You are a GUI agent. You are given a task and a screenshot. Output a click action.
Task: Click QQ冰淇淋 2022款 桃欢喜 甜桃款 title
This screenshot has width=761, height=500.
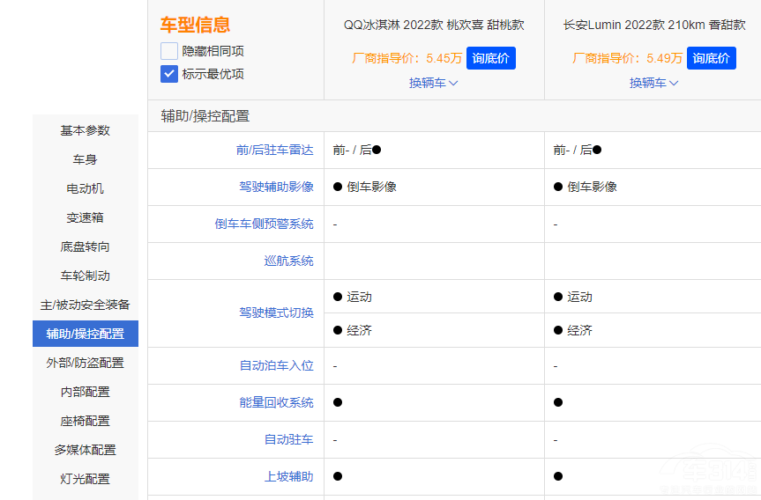(x=434, y=25)
